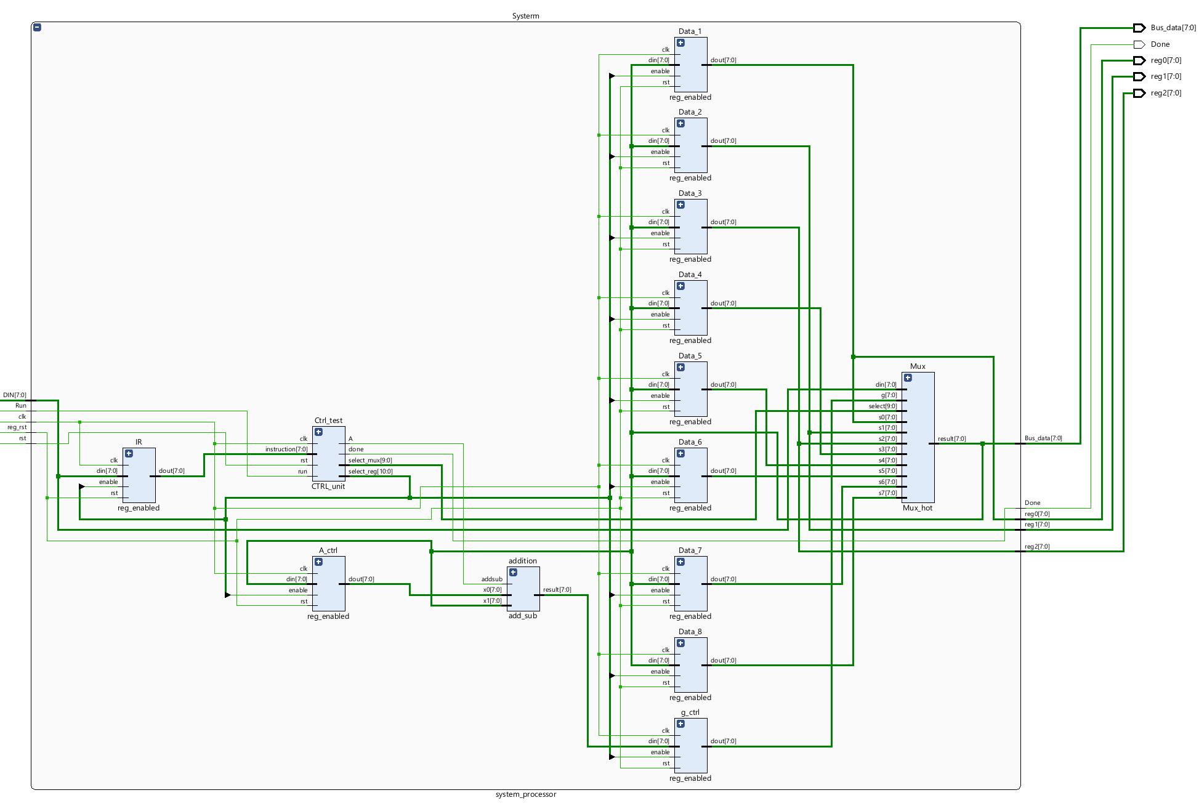This screenshot has width=1199, height=806.
Task: Select enable pin on IR block
Action: (x=108, y=482)
